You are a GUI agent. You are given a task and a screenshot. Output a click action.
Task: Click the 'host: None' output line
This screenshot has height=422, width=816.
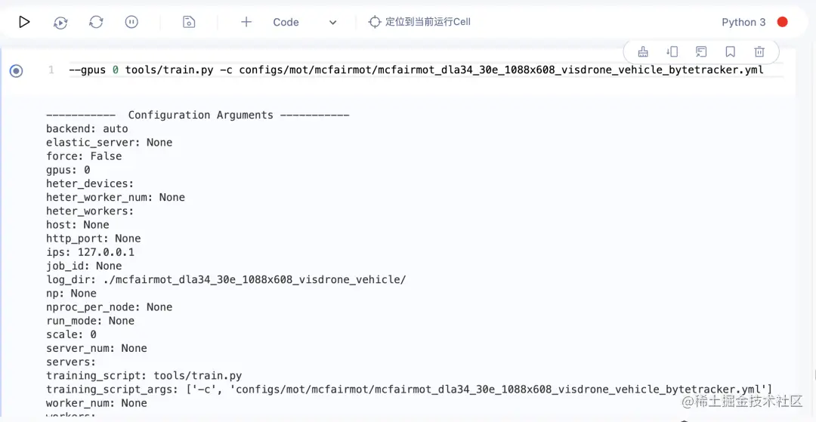78,225
